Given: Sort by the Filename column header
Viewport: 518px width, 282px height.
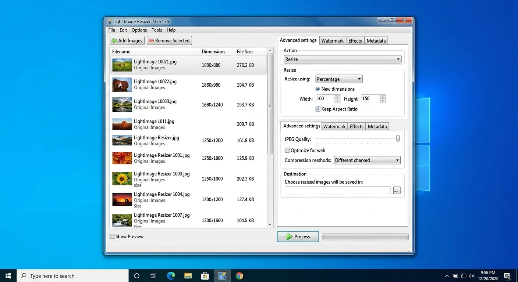Looking at the screenshot, I should coord(155,51).
